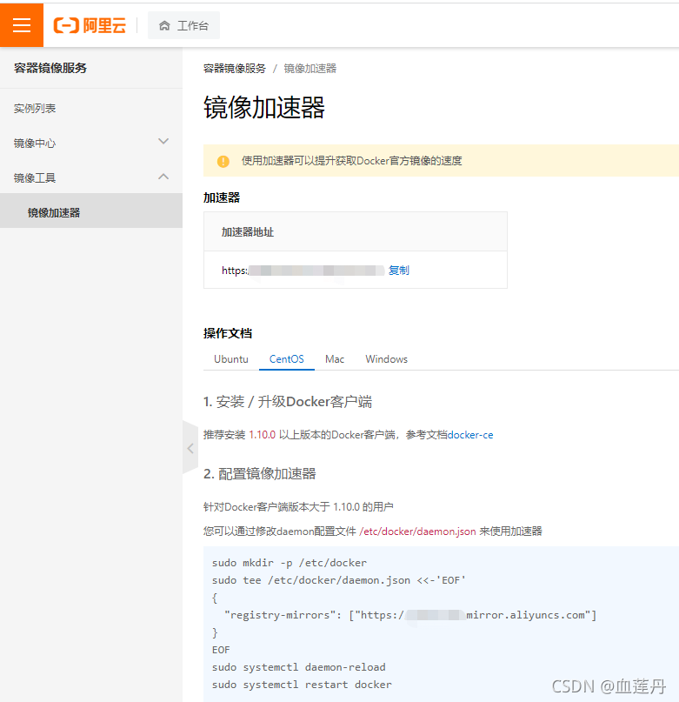679x702 pixels.
Task: Click the 镜像加速器 breadcrumb item
Action: click(310, 69)
